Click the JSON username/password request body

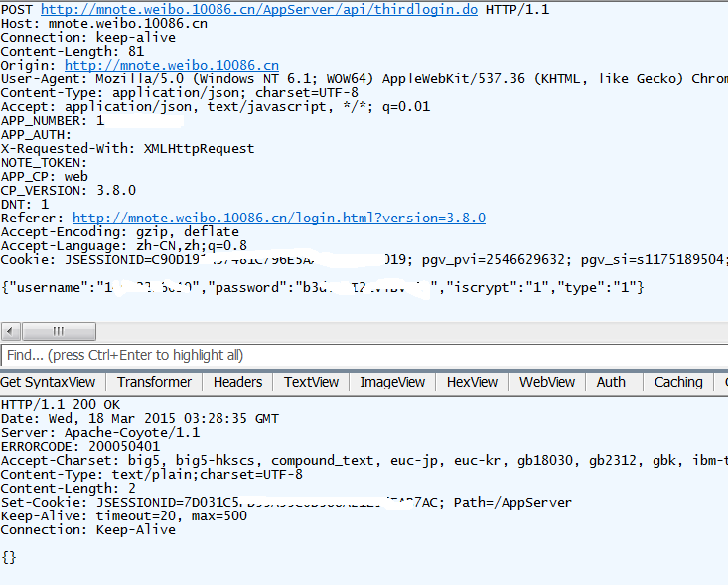(323, 288)
